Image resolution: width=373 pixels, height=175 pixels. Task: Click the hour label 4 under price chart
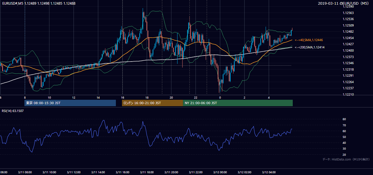[269, 97]
